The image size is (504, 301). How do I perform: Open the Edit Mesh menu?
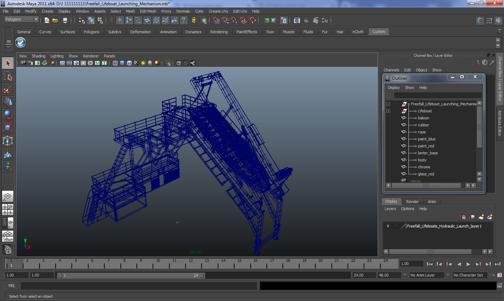tap(148, 11)
